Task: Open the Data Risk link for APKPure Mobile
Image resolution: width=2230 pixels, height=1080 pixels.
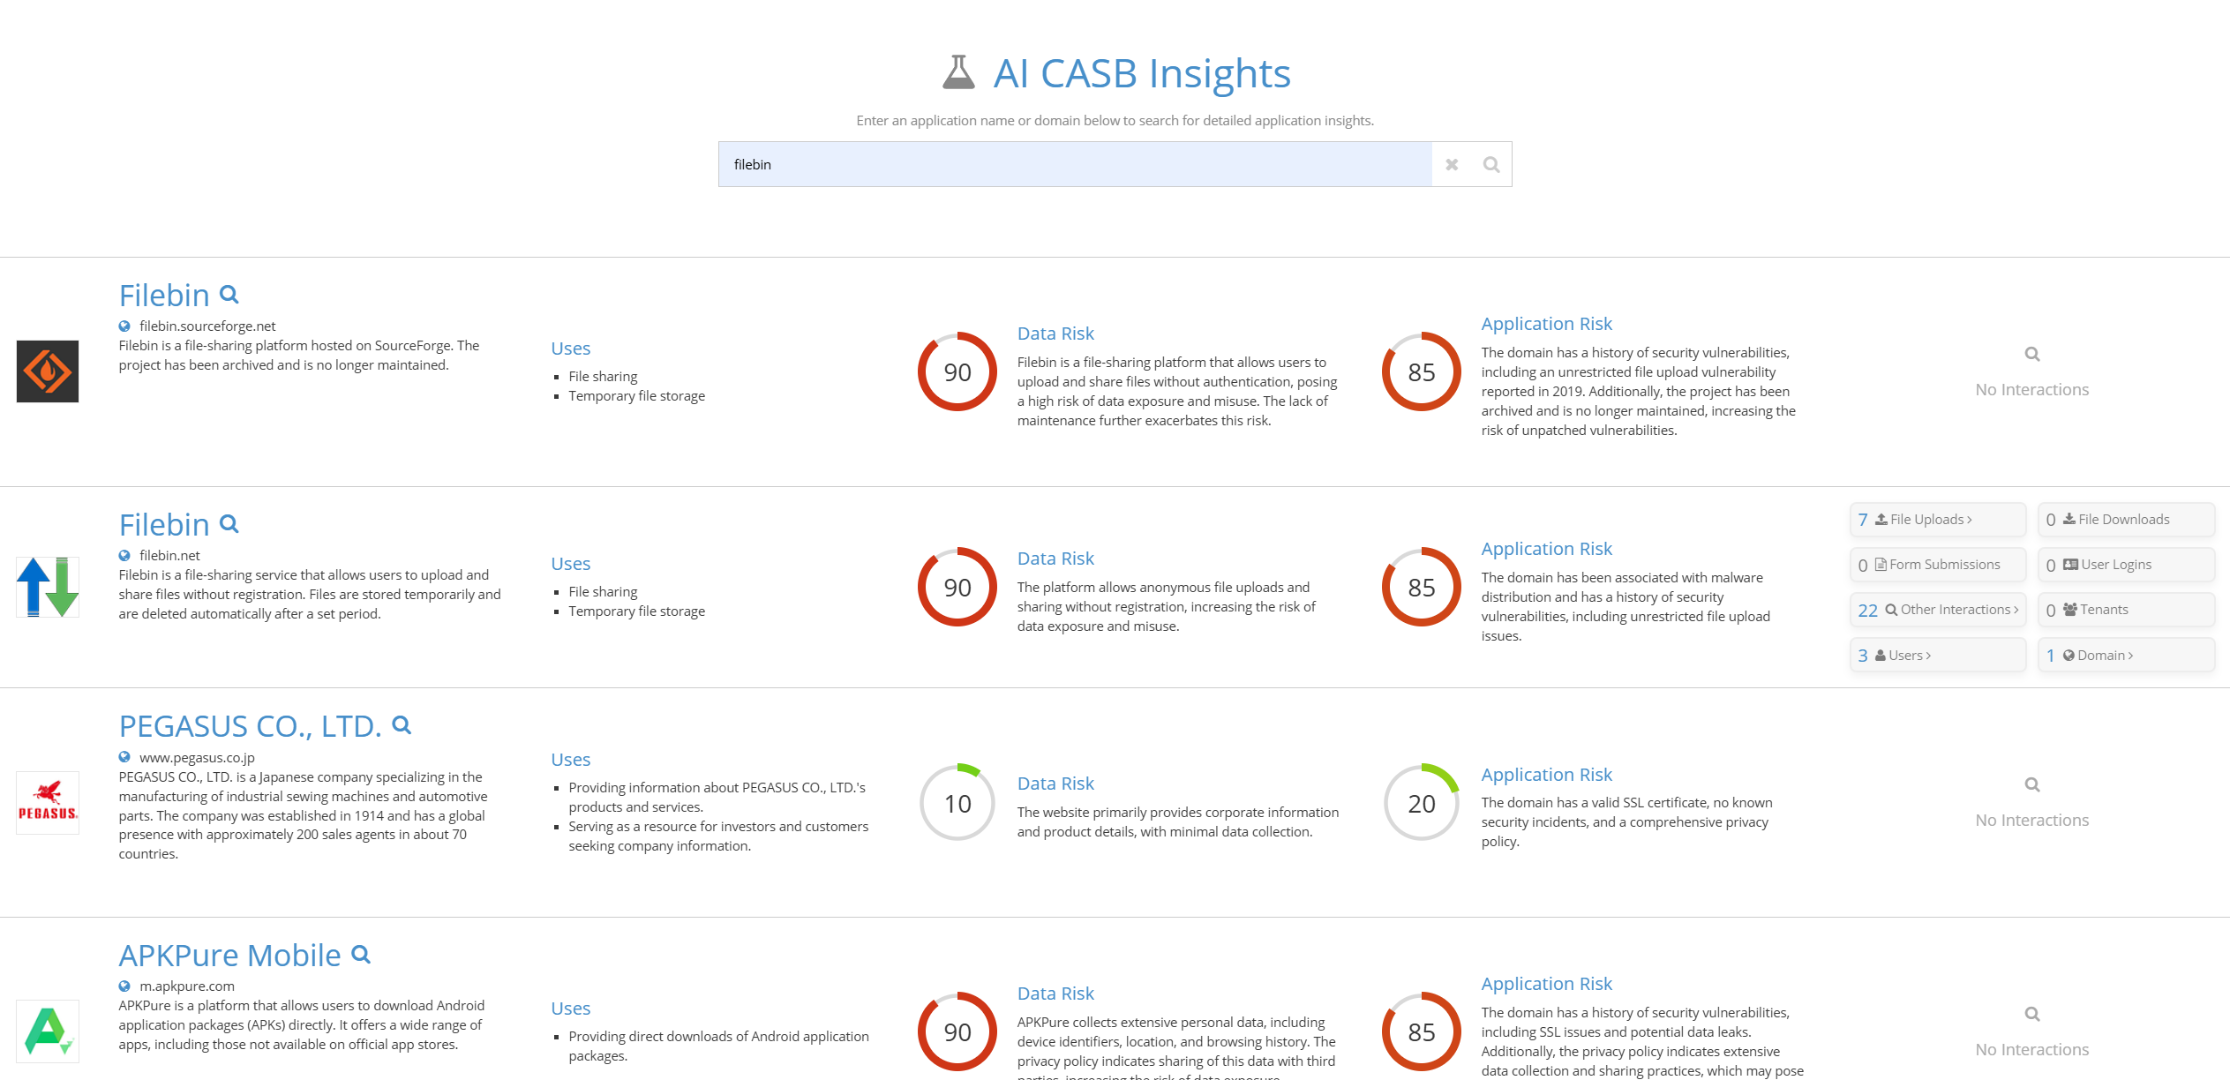Action: click(x=1055, y=993)
